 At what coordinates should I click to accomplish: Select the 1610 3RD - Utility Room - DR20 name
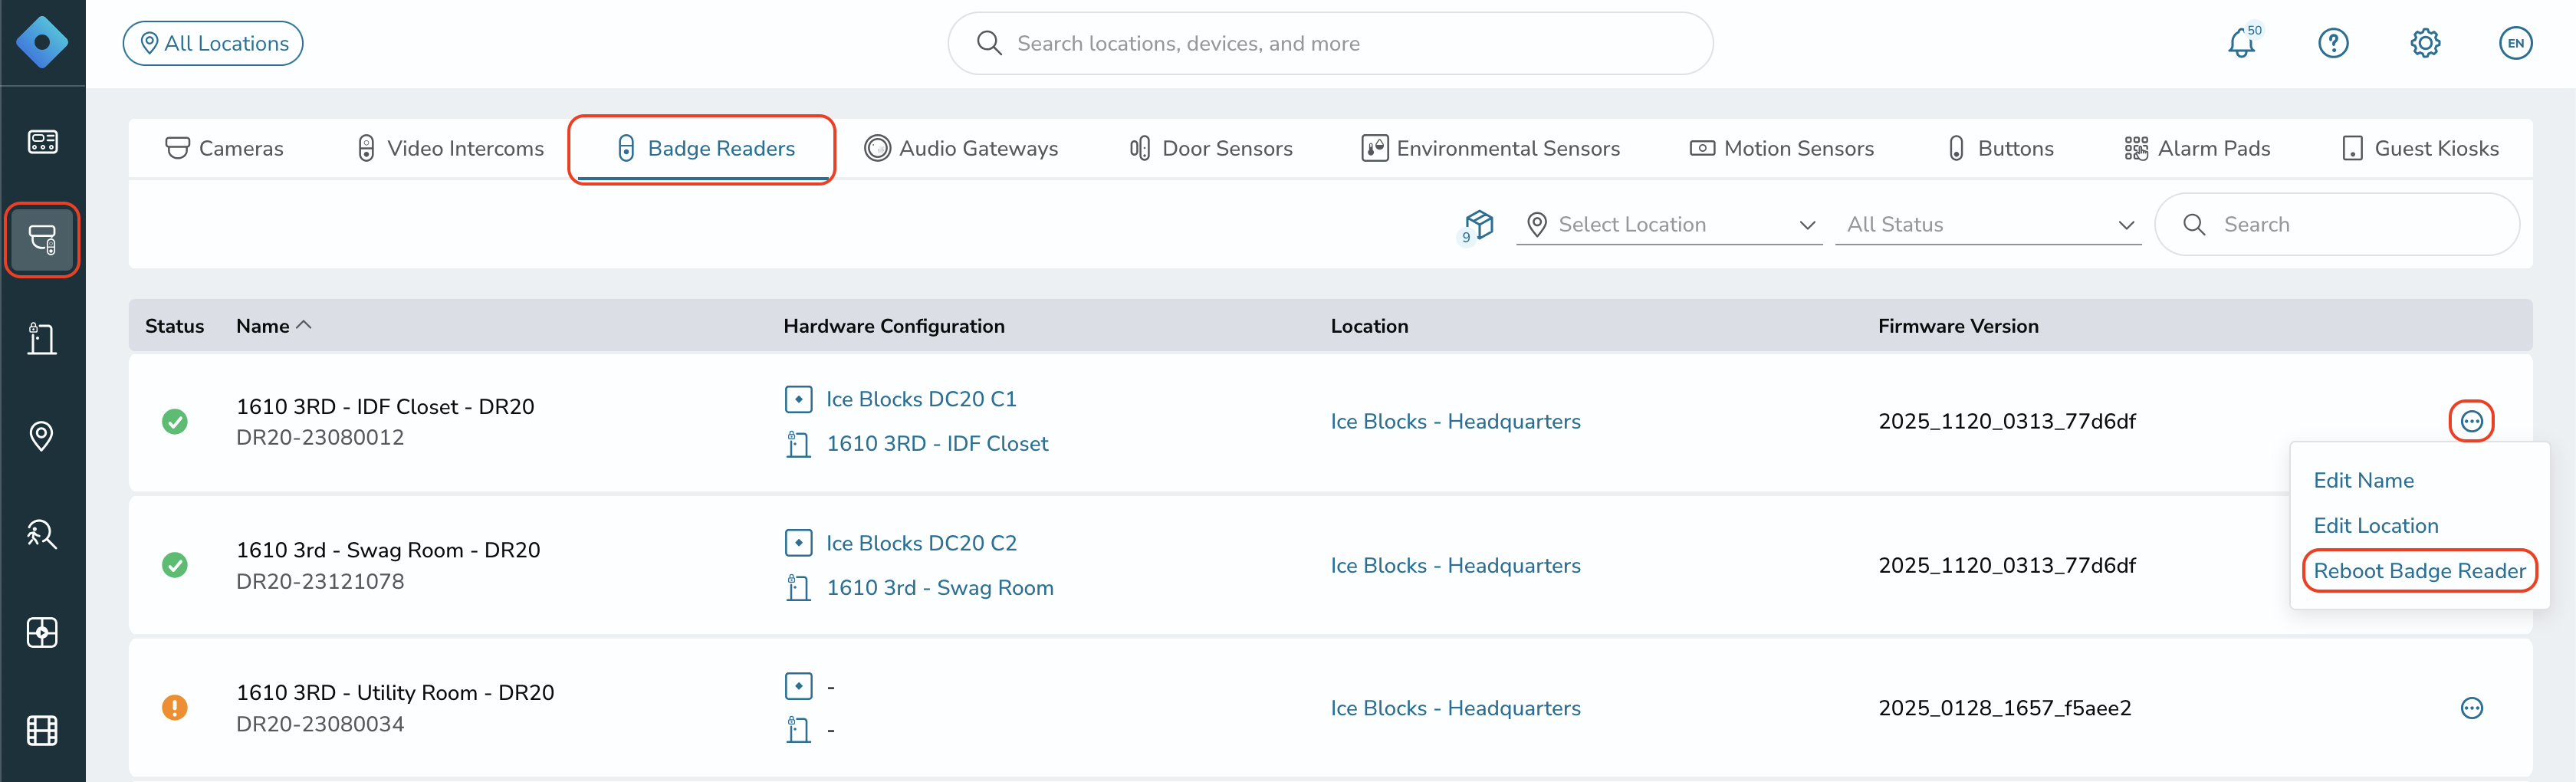click(x=395, y=693)
